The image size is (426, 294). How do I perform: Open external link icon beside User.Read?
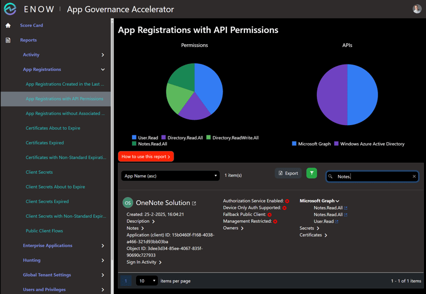click(x=337, y=222)
